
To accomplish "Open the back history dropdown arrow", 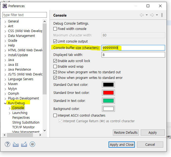I will [x=147, y=15].
